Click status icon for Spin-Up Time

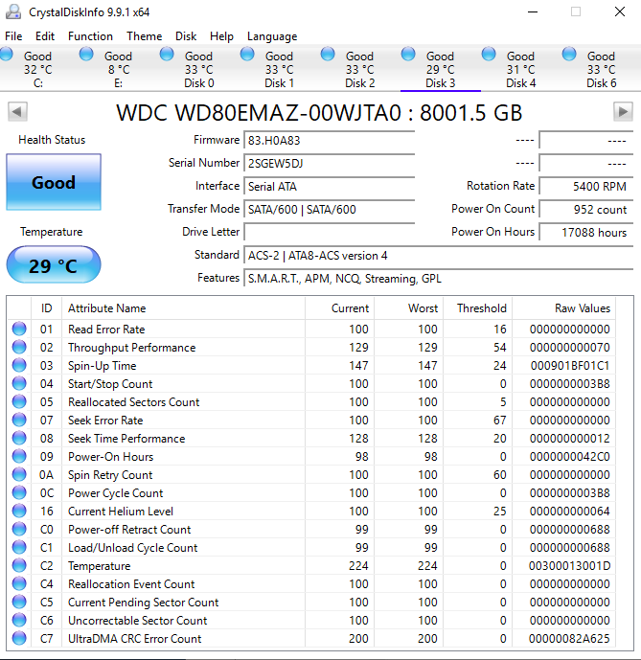click(19, 365)
